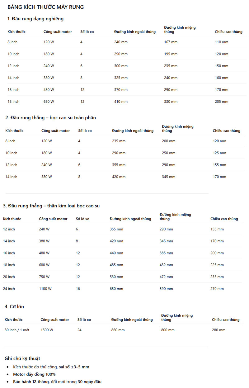Select heading 'thân kim loại bọc cao su'
Image resolution: width=249 pixels, height=388 pixels.
[x=74, y=206]
